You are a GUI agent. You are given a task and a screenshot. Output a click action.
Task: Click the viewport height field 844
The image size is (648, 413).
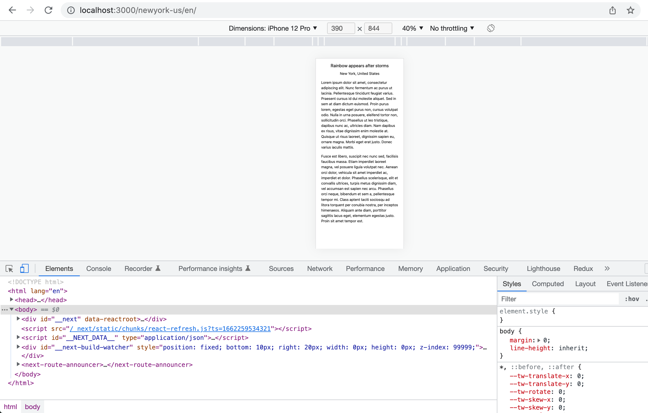click(378, 28)
